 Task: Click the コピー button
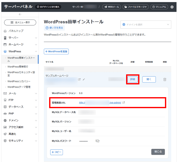tap(56, 152)
